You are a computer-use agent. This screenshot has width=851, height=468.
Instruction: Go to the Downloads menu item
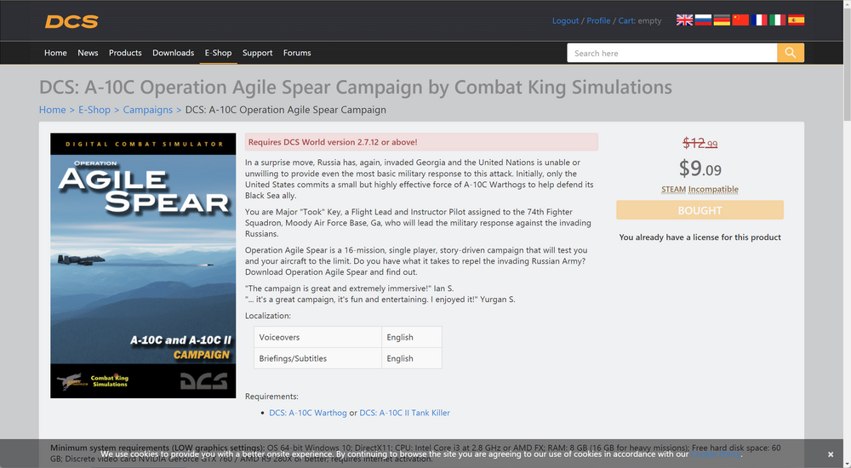pos(174,53)
